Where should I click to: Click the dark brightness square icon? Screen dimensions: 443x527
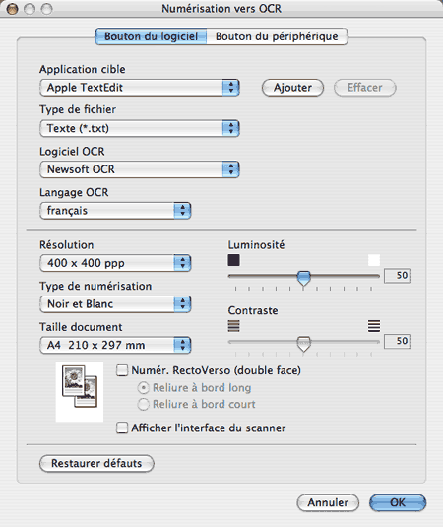233,260
